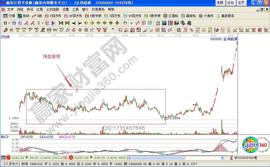Expand the 日 period dropdown arrow

click(x=9, y=23)
